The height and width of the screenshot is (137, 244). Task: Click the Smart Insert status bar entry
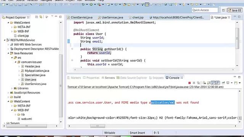point(137,133)
